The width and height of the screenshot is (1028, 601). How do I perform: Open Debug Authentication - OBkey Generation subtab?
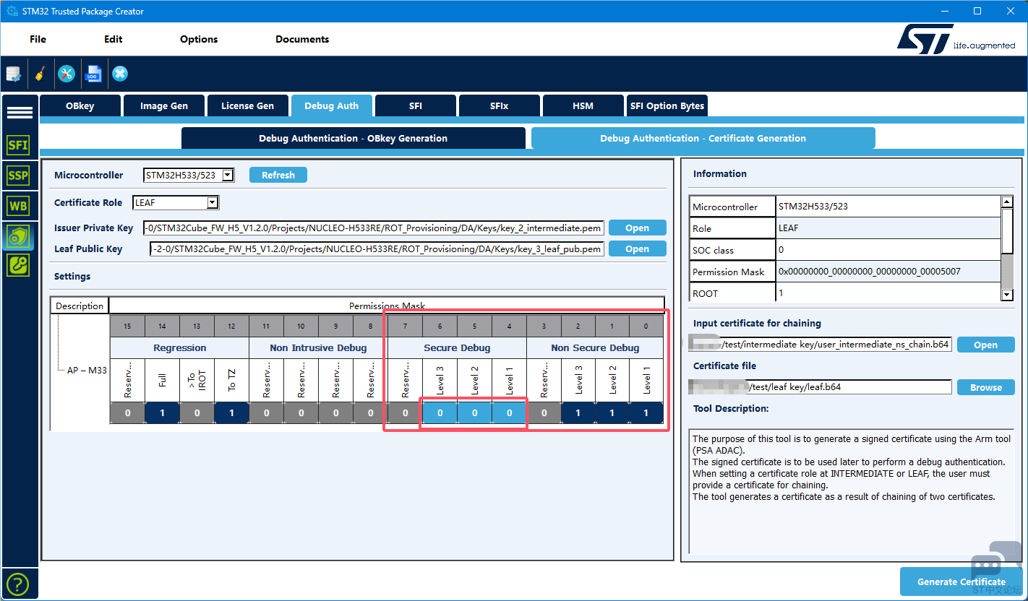point(354,138)
